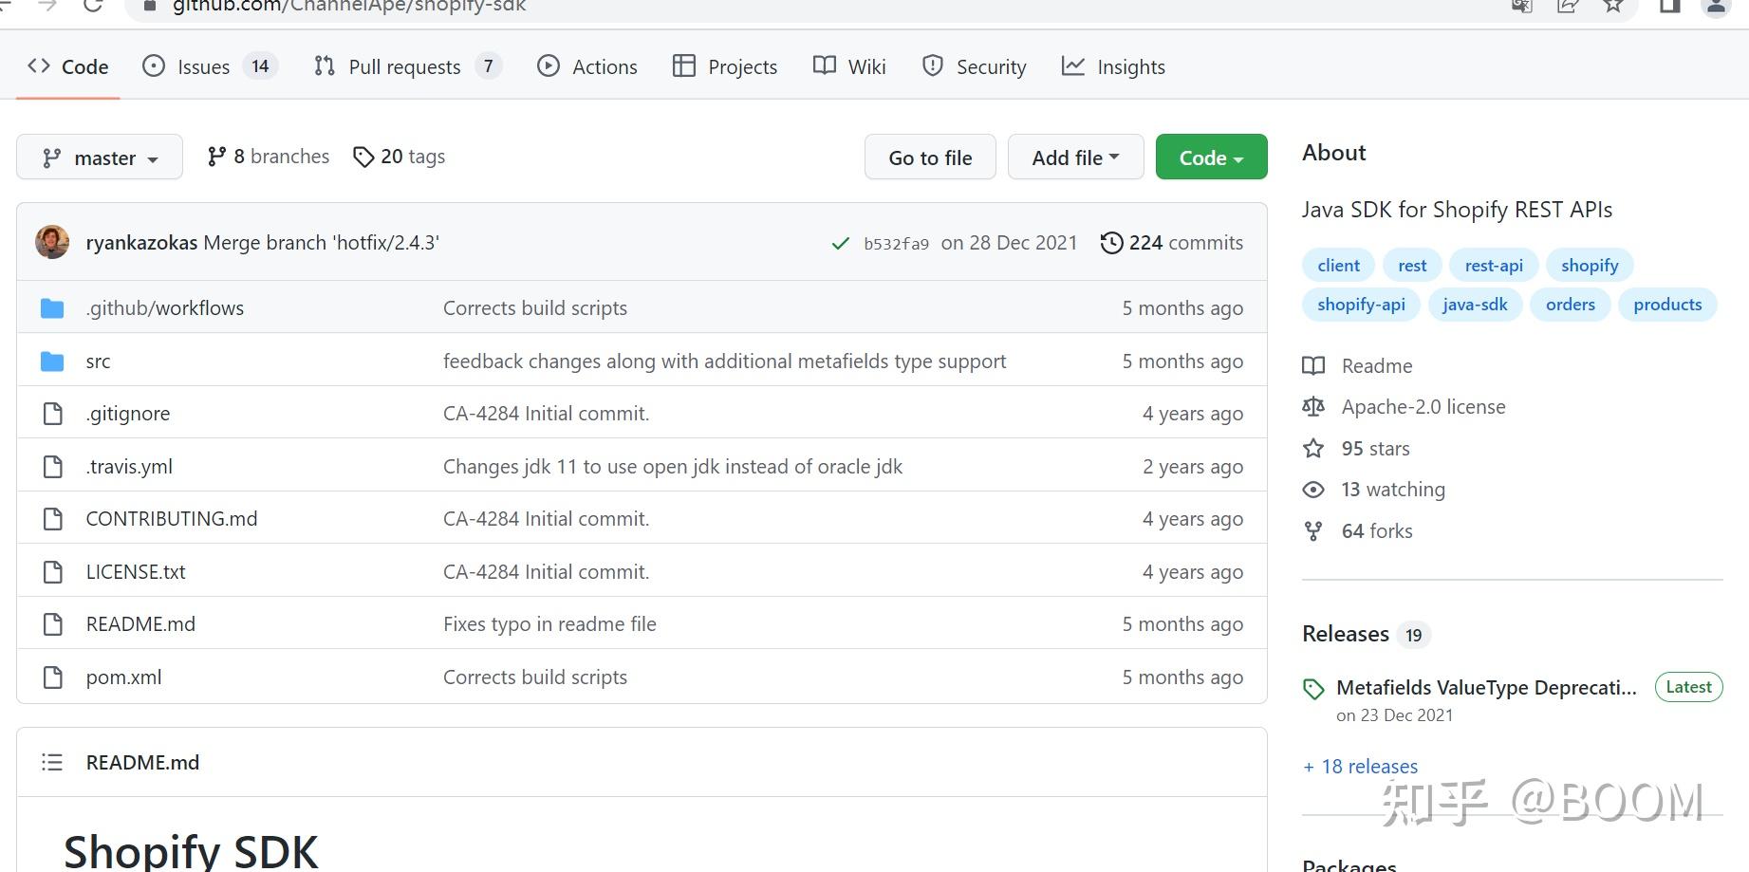View the 95 stars link
The image size is (1749, 872).
click(x=1357, y=449)
